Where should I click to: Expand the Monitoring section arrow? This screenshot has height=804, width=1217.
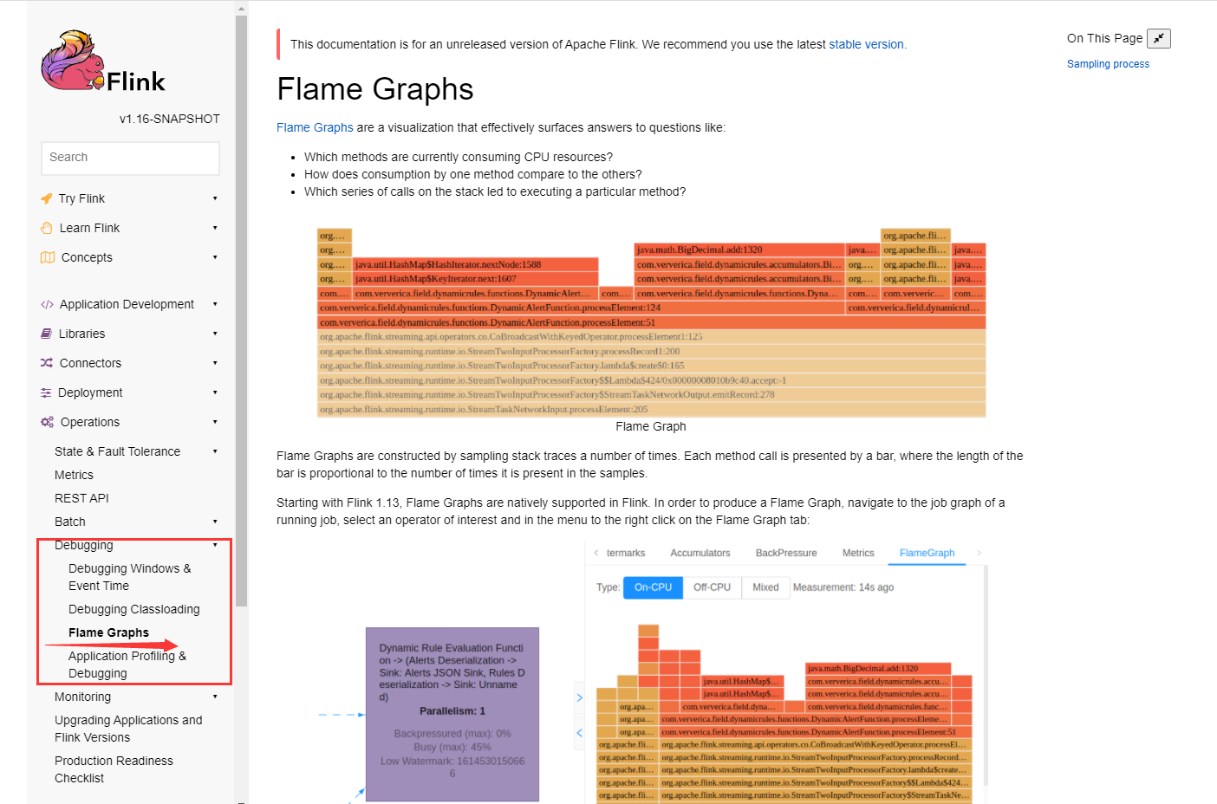215,697
